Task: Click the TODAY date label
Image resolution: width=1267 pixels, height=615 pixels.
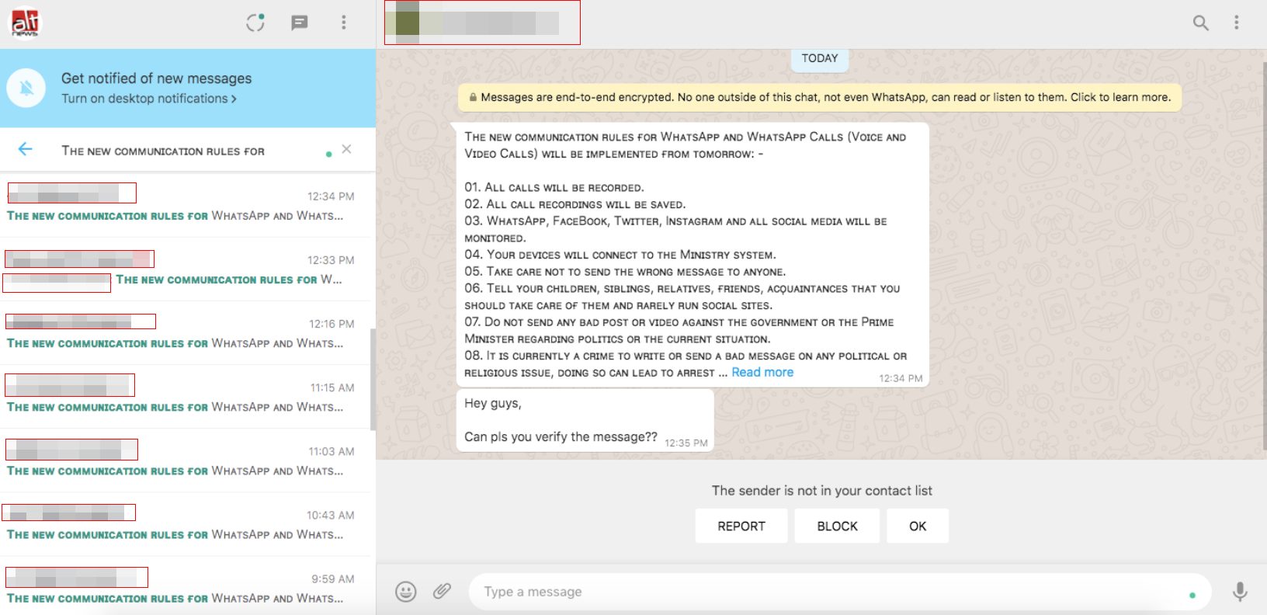Action: point(820,58)
